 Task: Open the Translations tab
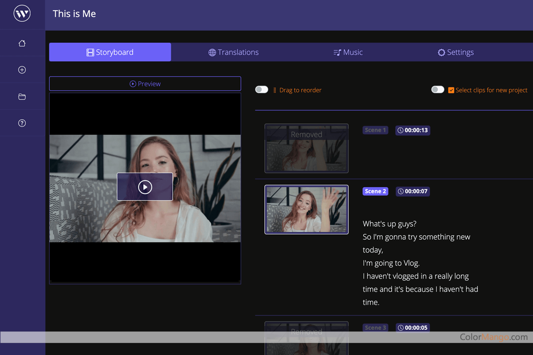click(x=234, y=52)
